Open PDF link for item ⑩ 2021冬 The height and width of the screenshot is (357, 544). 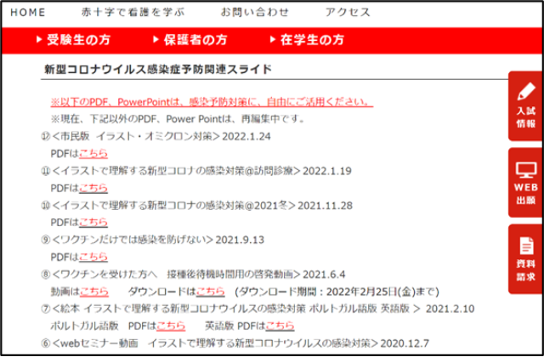point(93,223)
